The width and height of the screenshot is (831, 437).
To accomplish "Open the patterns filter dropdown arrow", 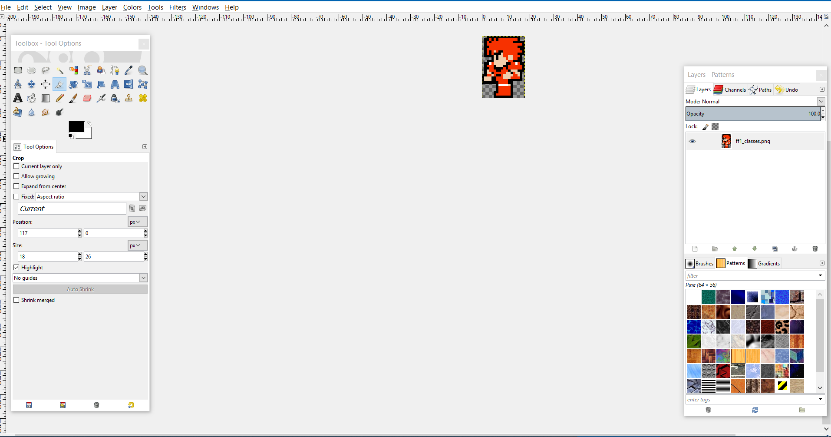I will 820,275.
